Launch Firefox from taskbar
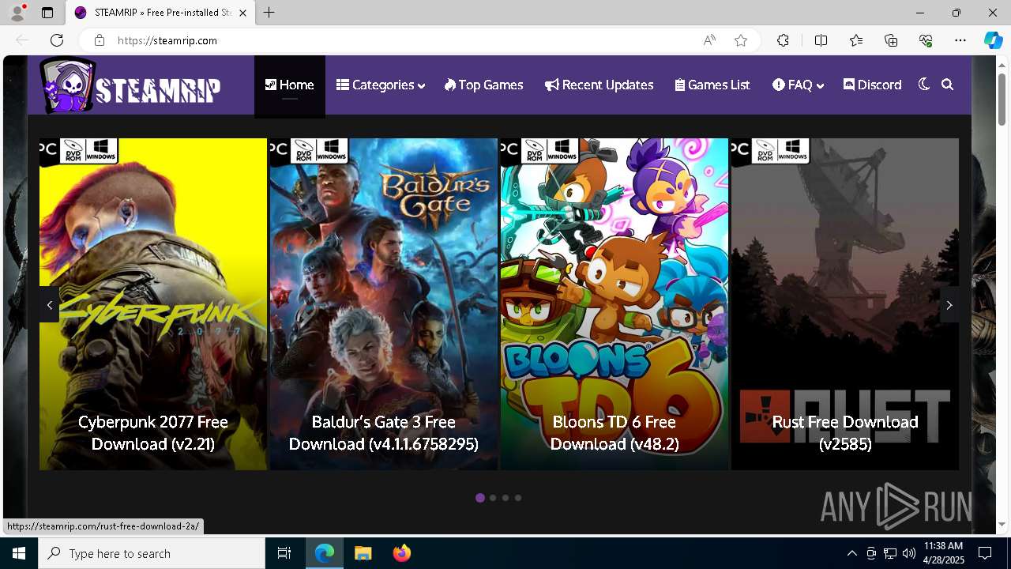Viewport: 1011px width, 569px height. [x=402, y=553]
